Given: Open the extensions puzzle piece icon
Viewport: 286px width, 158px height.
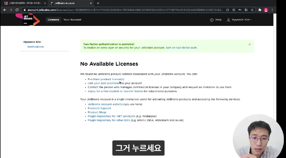Looking at the screenshot, I should click(x=260, y=10).
